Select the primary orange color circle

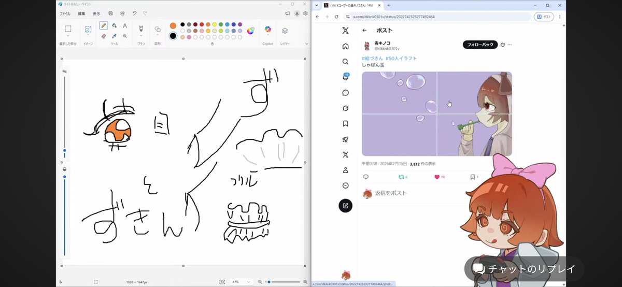(x=173, y=26)
